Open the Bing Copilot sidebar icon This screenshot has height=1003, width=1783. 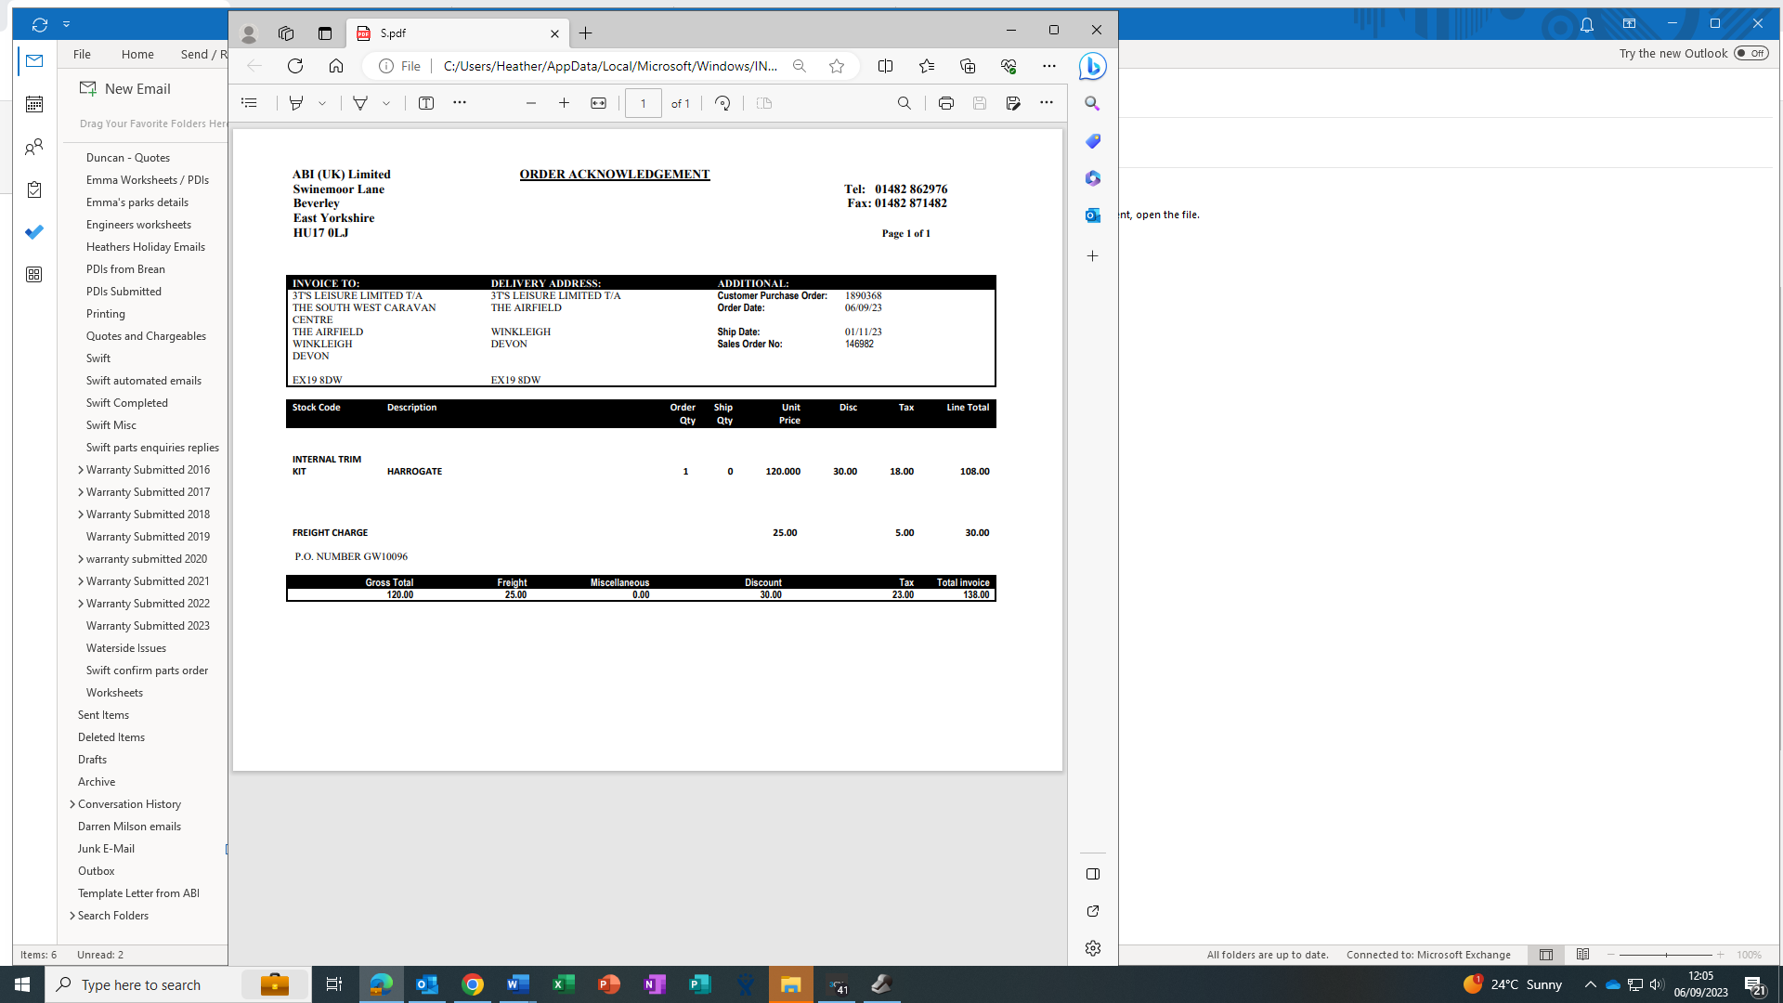click(1092, 66)
